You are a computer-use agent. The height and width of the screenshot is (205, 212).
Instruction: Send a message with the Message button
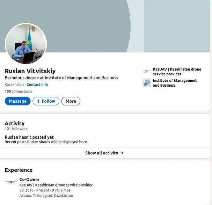[x=17, y=101]
